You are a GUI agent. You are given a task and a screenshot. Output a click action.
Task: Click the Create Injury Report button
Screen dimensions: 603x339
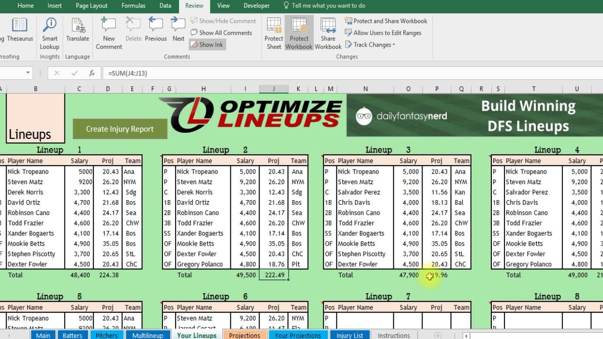120,129
